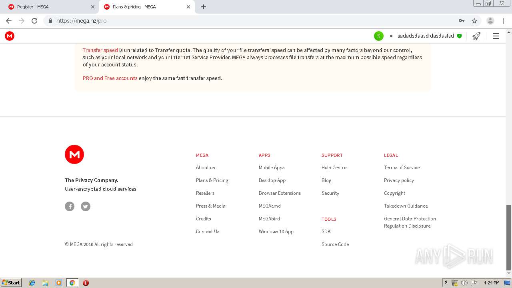
Task: Open the Opera icon in the taskbar
Action: click(86, 283)
